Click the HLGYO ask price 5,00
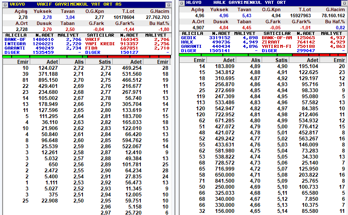This screenshot has height=215, width=348. coord(282,127)
